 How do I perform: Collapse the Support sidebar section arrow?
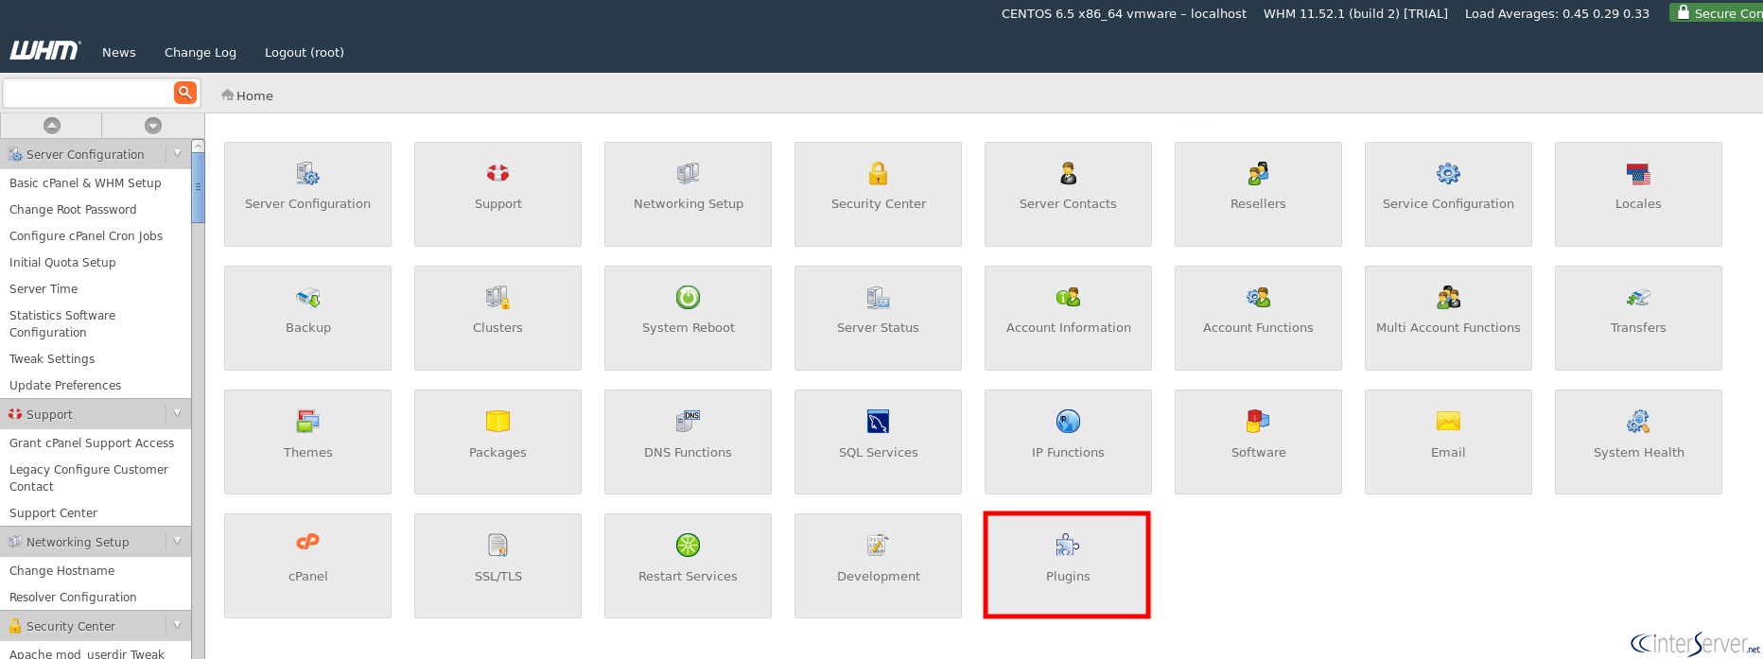point(178,413)
